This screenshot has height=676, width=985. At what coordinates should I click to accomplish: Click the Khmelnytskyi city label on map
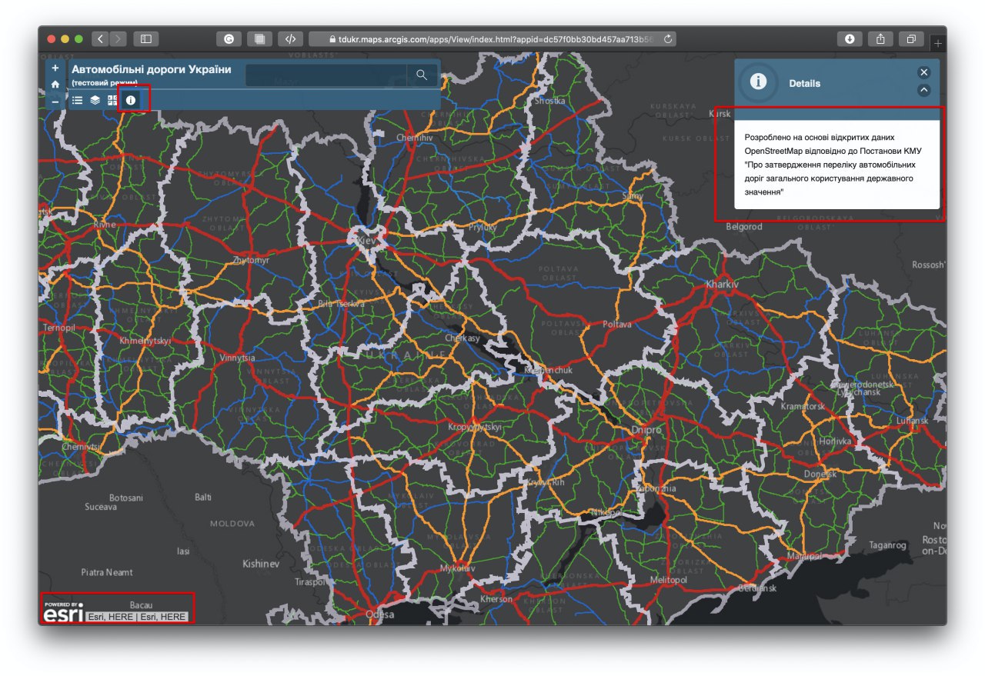point(145,340)
